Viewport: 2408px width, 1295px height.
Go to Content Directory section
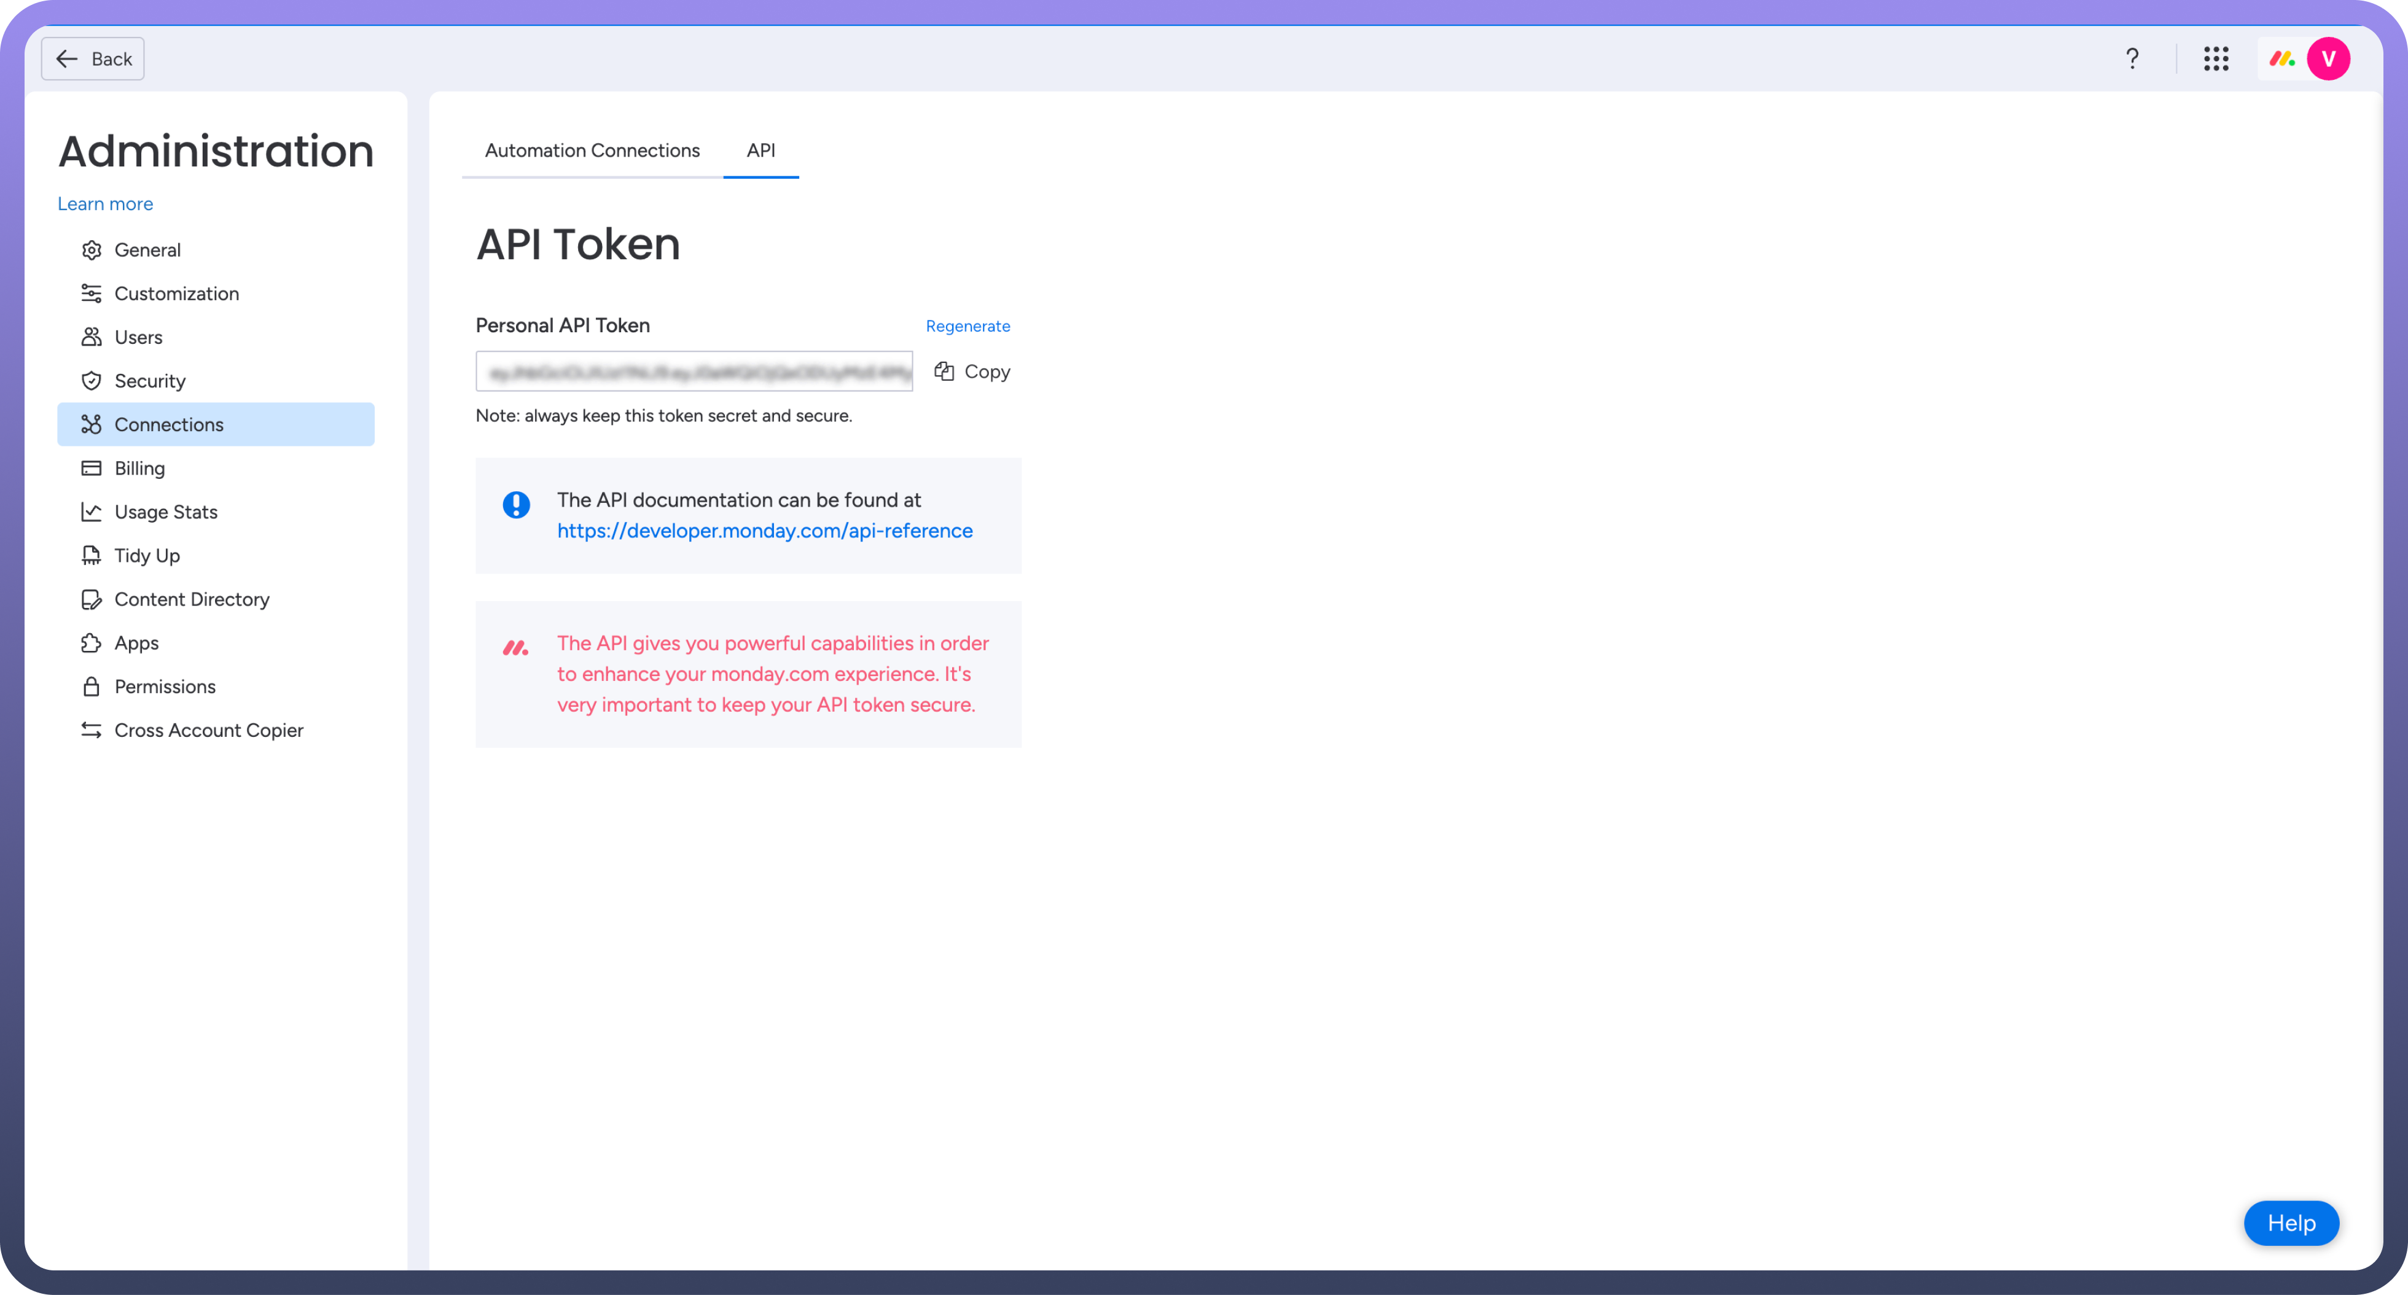tap(192, 599)
